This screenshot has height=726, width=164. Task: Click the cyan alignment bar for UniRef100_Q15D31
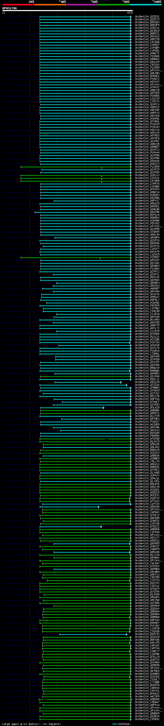click(x=86, y=17)
